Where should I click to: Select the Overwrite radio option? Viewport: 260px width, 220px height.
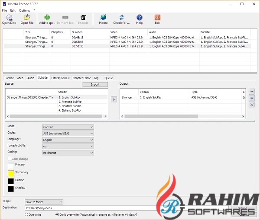pyautogui.click(x=26, y=214)
